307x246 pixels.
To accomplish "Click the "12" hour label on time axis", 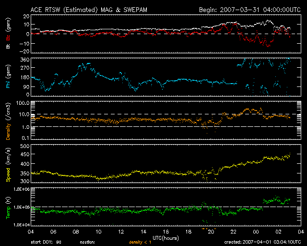I will (121, 232).
